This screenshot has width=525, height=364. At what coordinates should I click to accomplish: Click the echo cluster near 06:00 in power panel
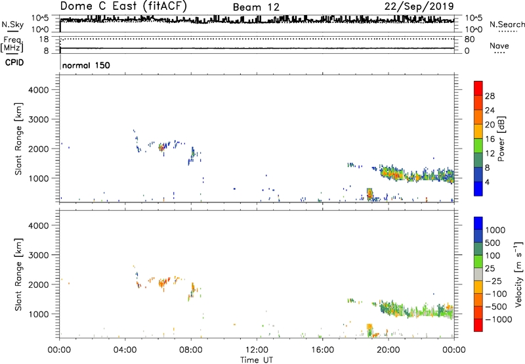tap(162, 147)
